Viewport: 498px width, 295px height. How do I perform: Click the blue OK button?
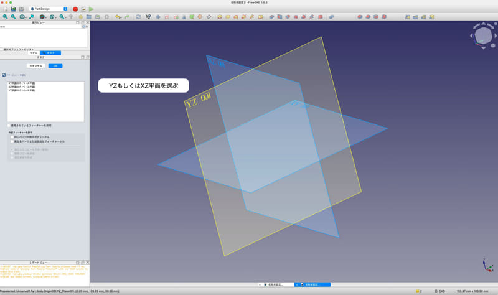click(55, 66)
